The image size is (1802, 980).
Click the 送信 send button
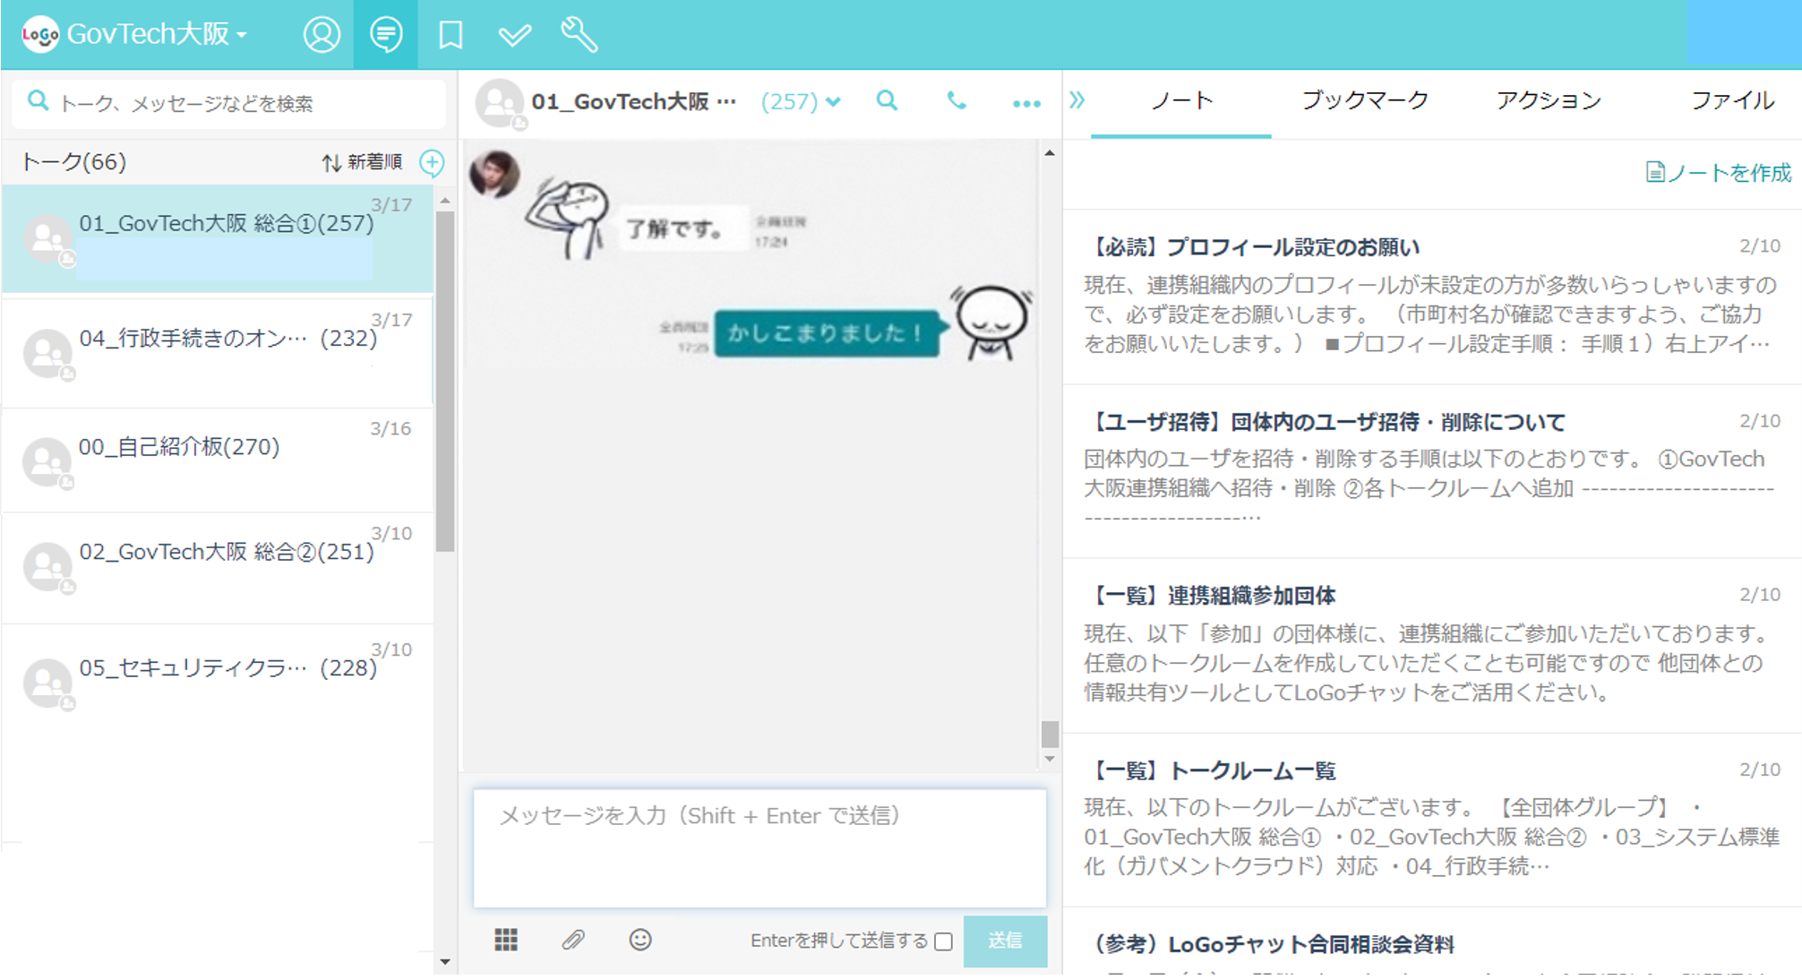click(x=1005, y=940)
